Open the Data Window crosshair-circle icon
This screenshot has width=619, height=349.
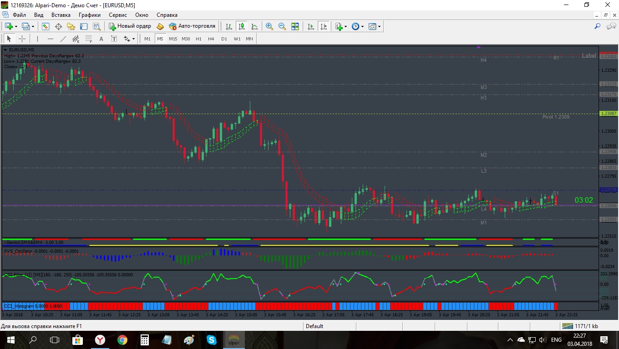(58, 26)
